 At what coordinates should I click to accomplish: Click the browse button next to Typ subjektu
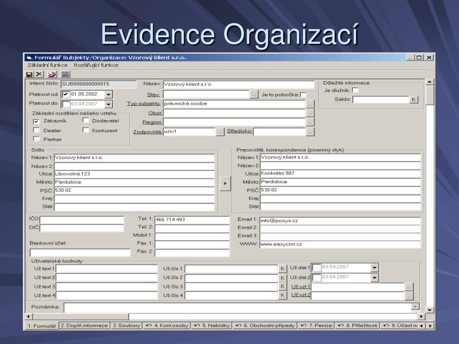pyautogui.click(x=310, y=104)
